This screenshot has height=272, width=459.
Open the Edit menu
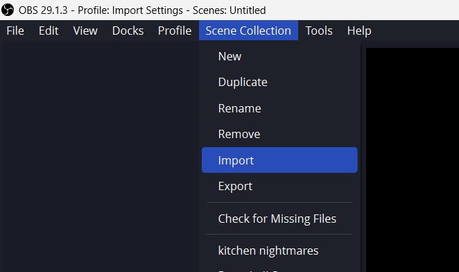pos(49,31)
